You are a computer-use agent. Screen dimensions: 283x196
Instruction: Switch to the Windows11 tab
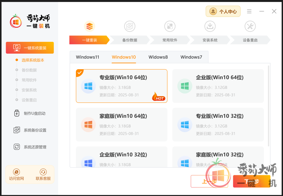pyautogui.click(x=87, y=57)
